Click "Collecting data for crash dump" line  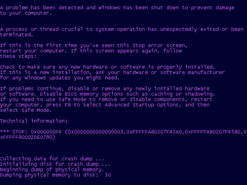(52, 159)
